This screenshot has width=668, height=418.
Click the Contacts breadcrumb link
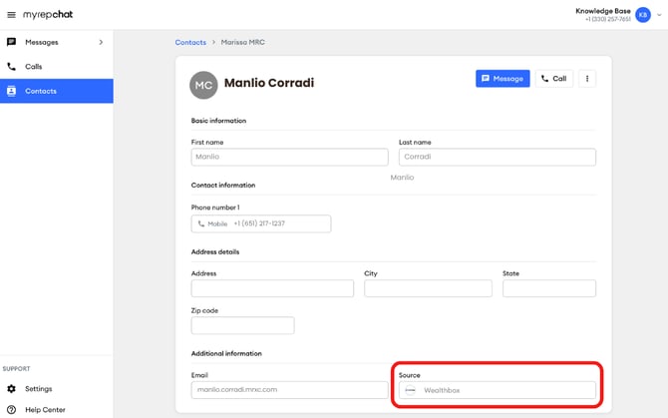[x=190, y=42]
